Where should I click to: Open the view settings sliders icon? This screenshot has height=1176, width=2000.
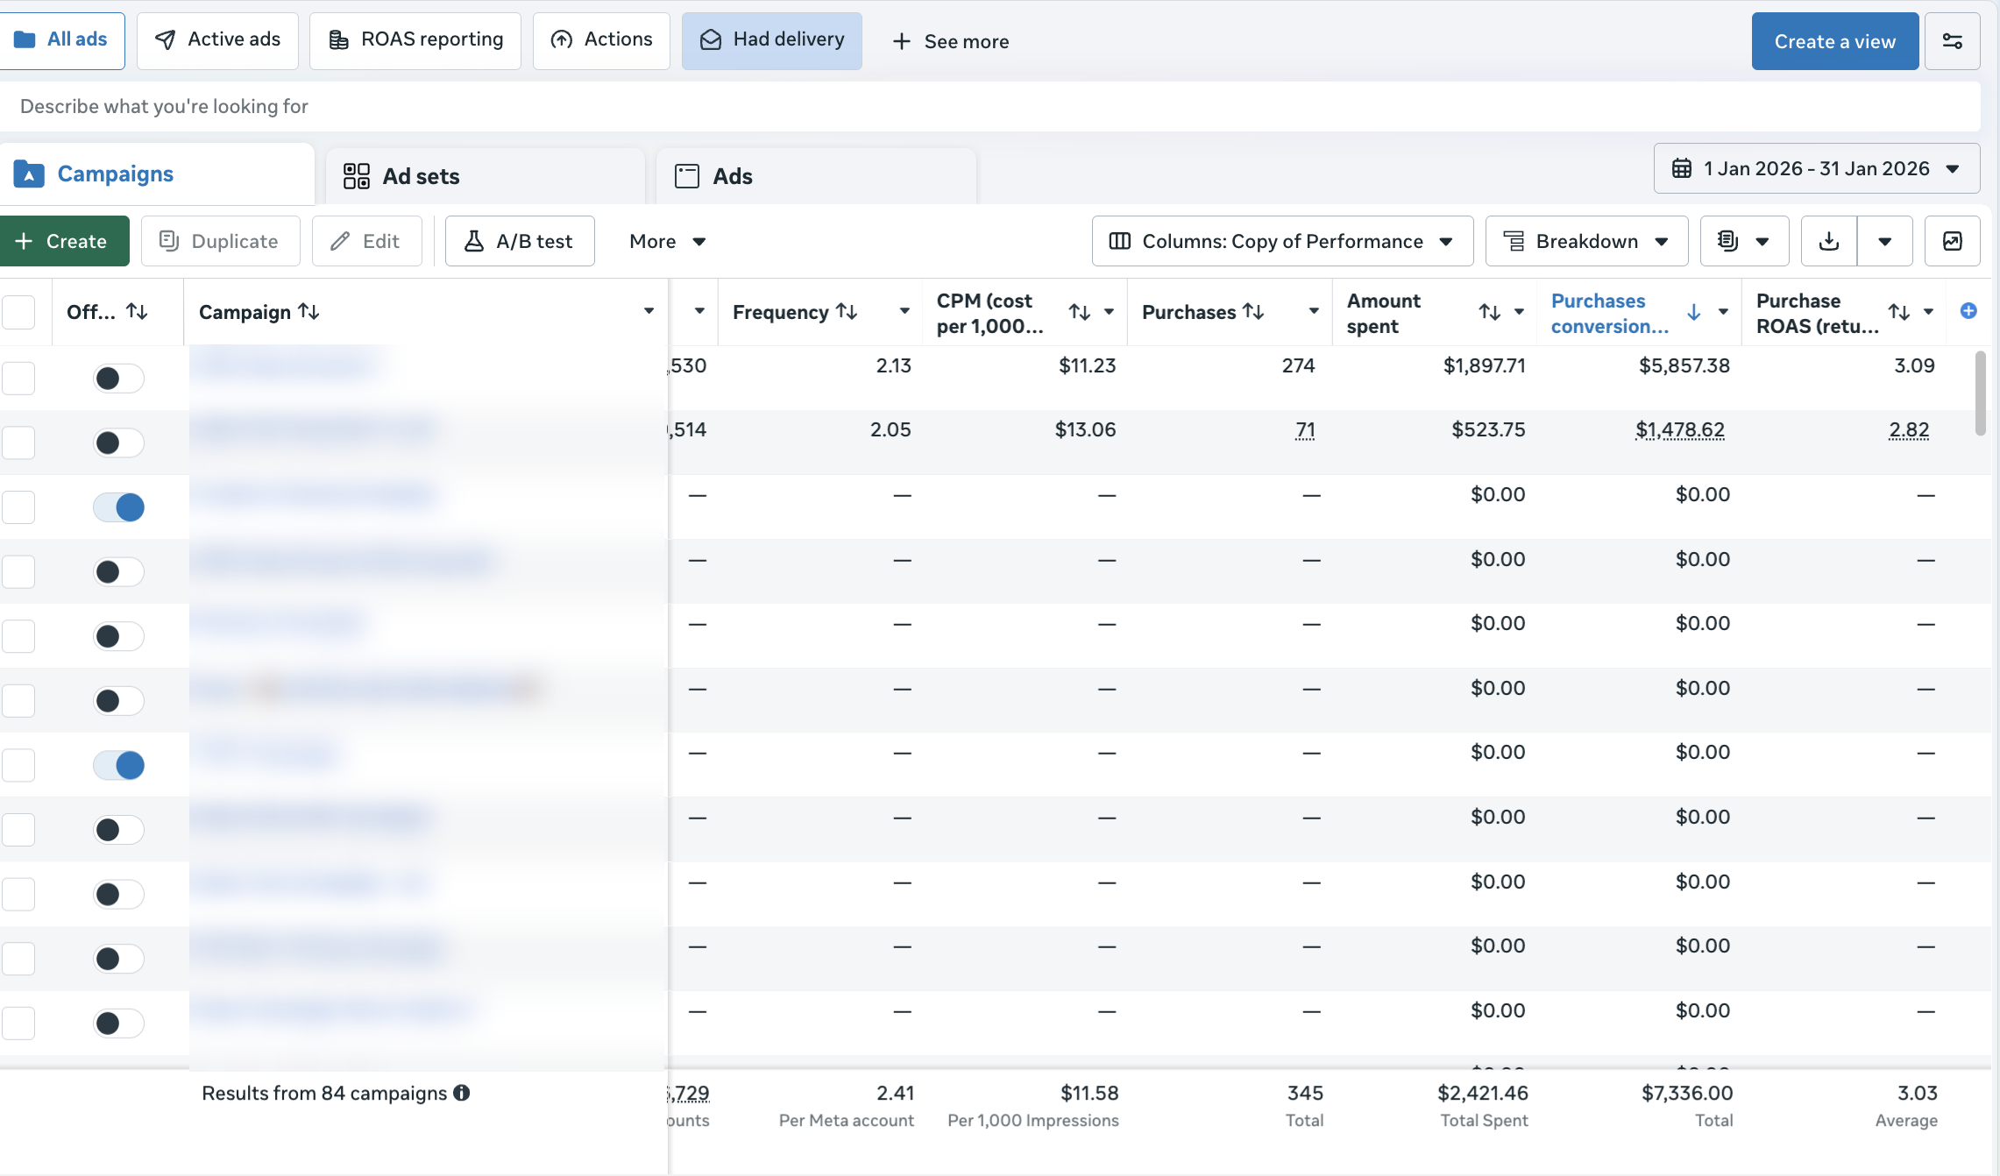point(1952,41)
